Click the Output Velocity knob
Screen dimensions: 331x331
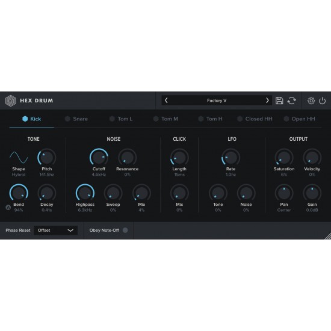coord(312,158)
